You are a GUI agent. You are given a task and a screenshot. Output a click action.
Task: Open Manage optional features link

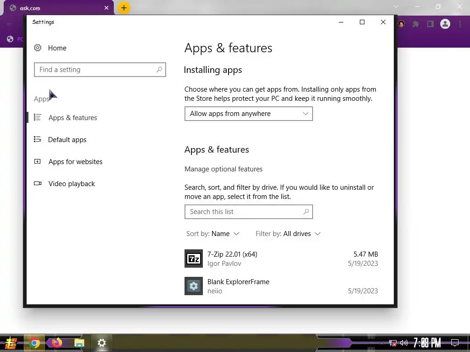pos(224,169)
